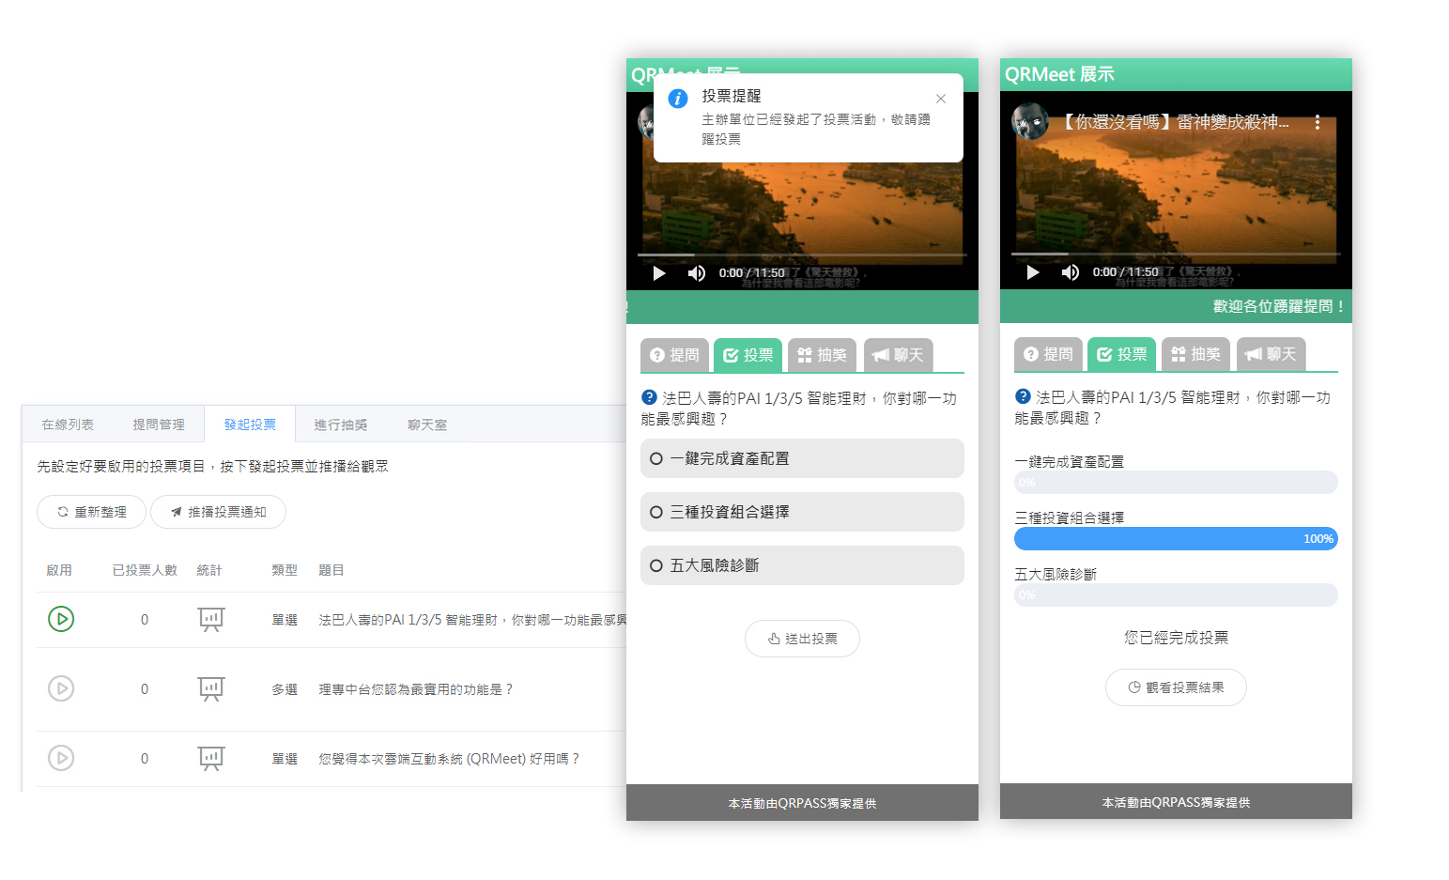Play the video in the right phone
1449x880 pixels.
(1033, 272)
